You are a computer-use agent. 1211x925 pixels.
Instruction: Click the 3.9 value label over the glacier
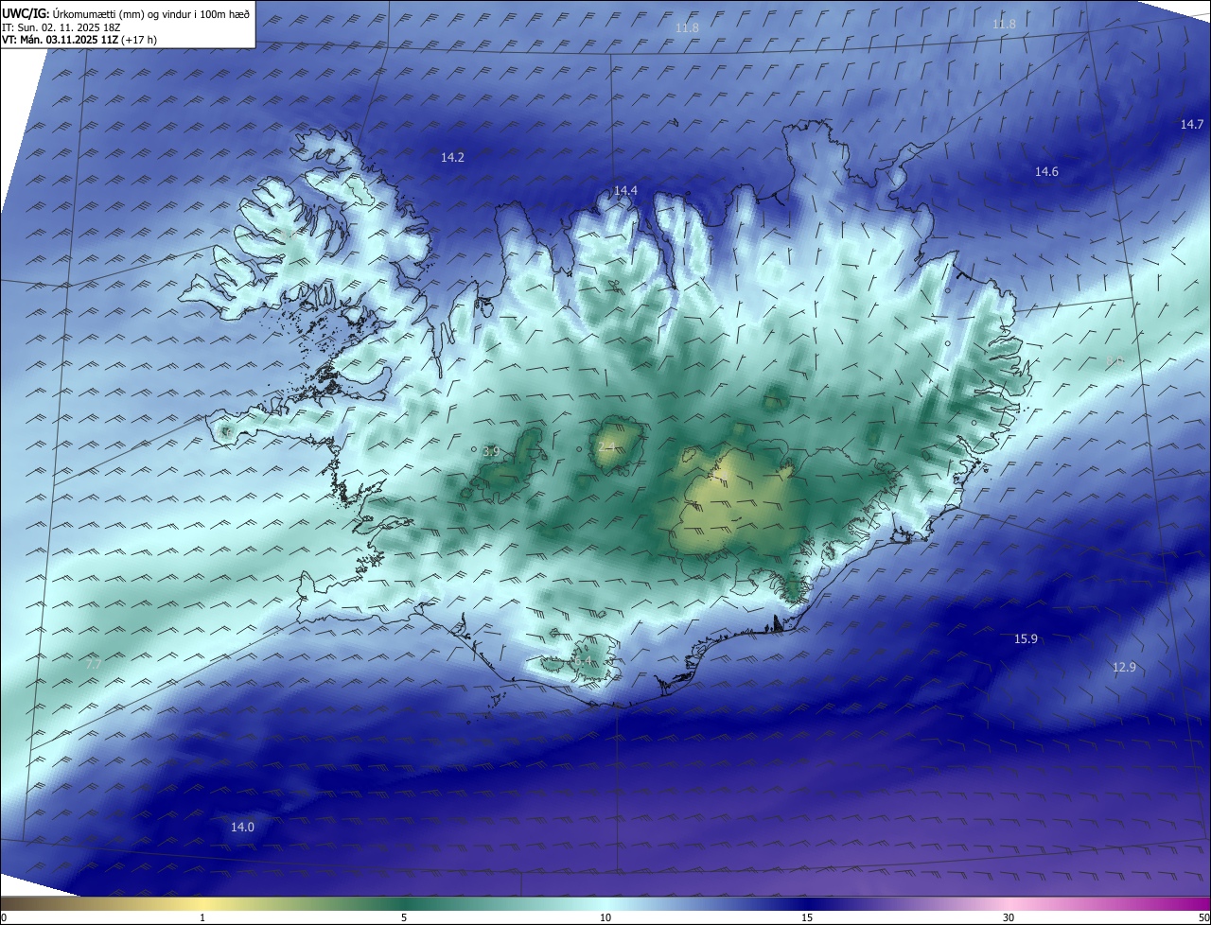click(491, 452)
